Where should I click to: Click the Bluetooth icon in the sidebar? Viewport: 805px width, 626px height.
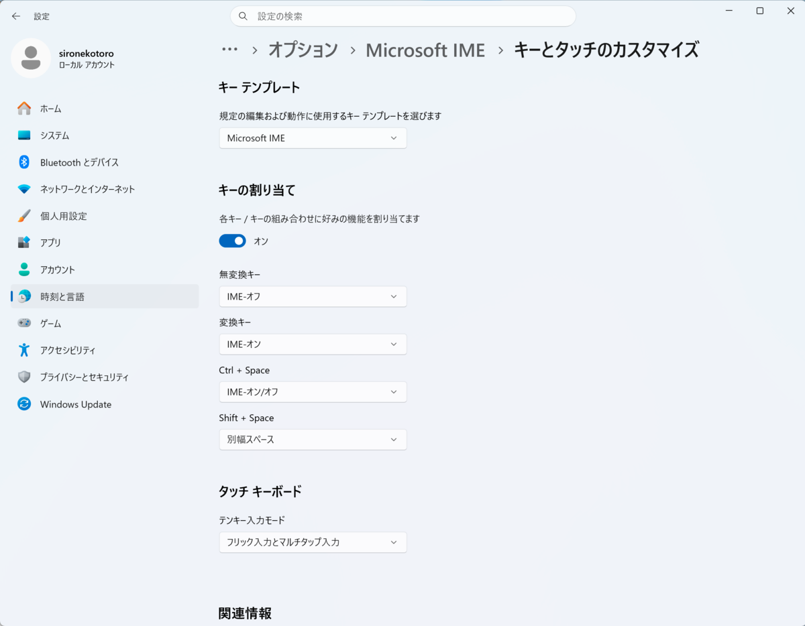pyautogui.click(x=24, y=162)
